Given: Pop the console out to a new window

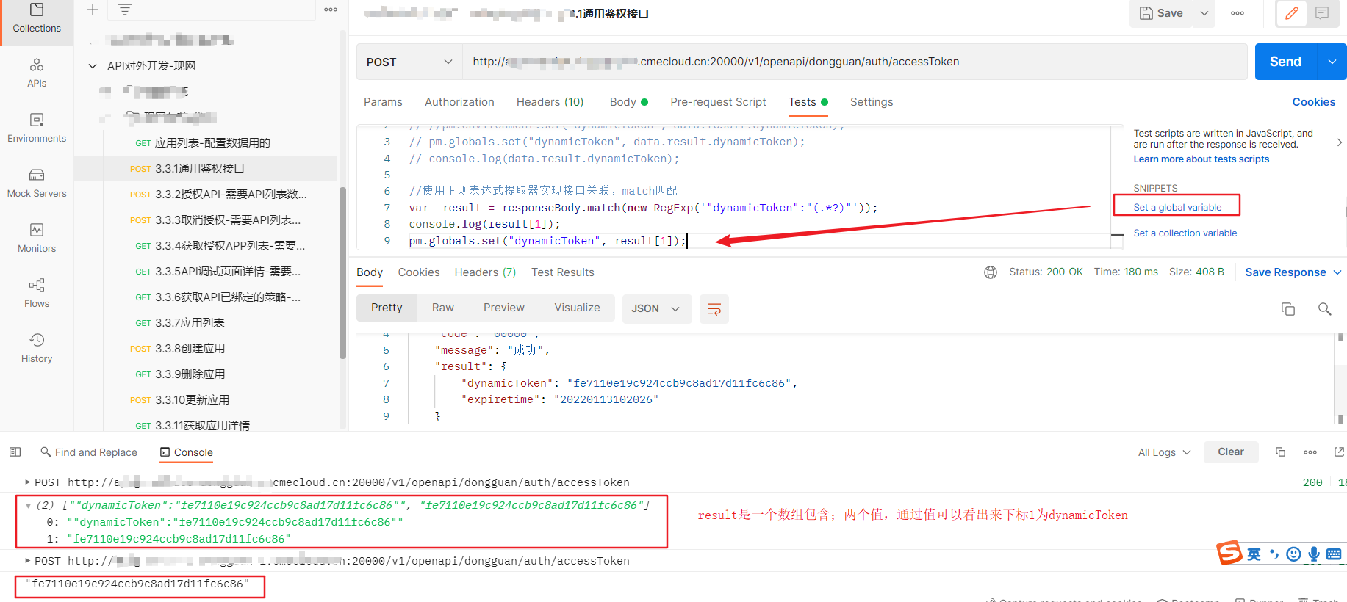Looking at the screenshot, I should (1339, 452).
